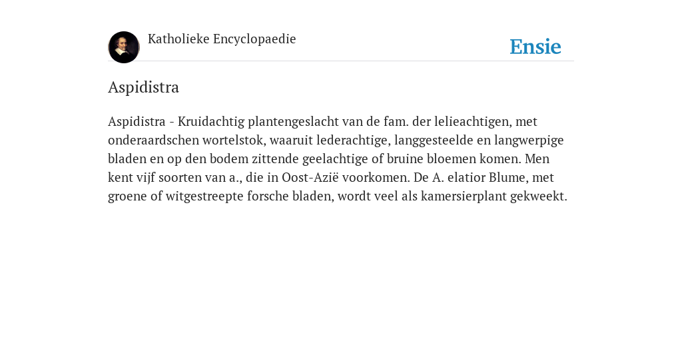This screenshot has height=341, width=682.
Task: Click the word 'gekweekt' ending the paragraph
Action: [538, 196]
